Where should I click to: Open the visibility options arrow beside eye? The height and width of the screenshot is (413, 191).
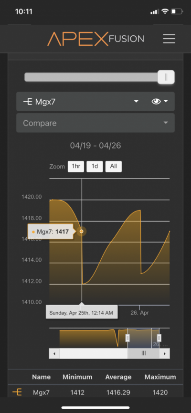(x=166, y=101)
